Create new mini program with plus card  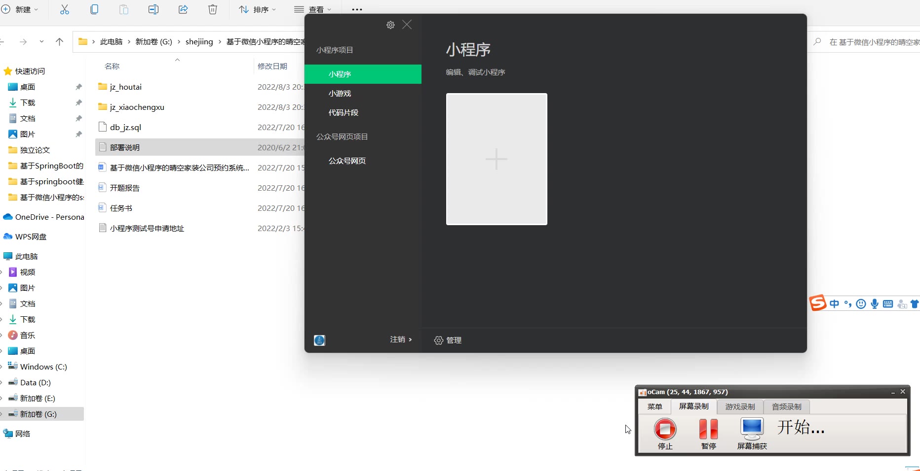(x=497, y=159)
